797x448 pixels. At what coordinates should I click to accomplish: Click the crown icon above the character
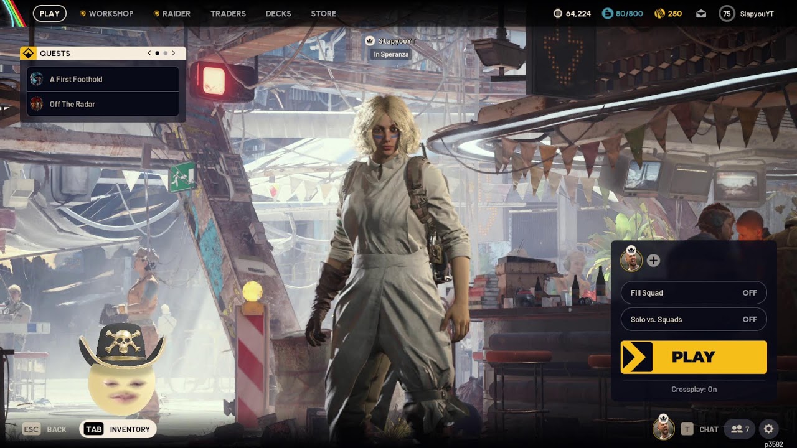(370, 41)
